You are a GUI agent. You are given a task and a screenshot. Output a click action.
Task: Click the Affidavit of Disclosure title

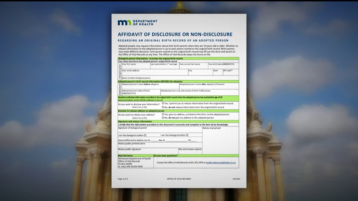(174, 34)
